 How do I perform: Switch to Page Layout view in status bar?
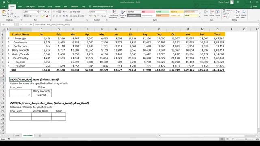pos(227,139)
